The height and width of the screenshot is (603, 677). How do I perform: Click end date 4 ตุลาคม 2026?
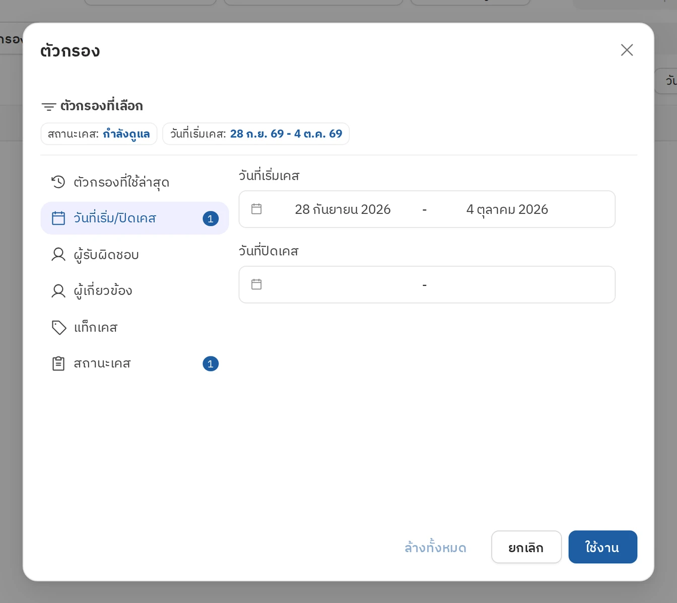tap(507, 209)
